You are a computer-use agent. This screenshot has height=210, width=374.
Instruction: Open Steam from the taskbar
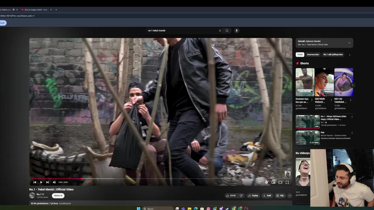(227, 208)
